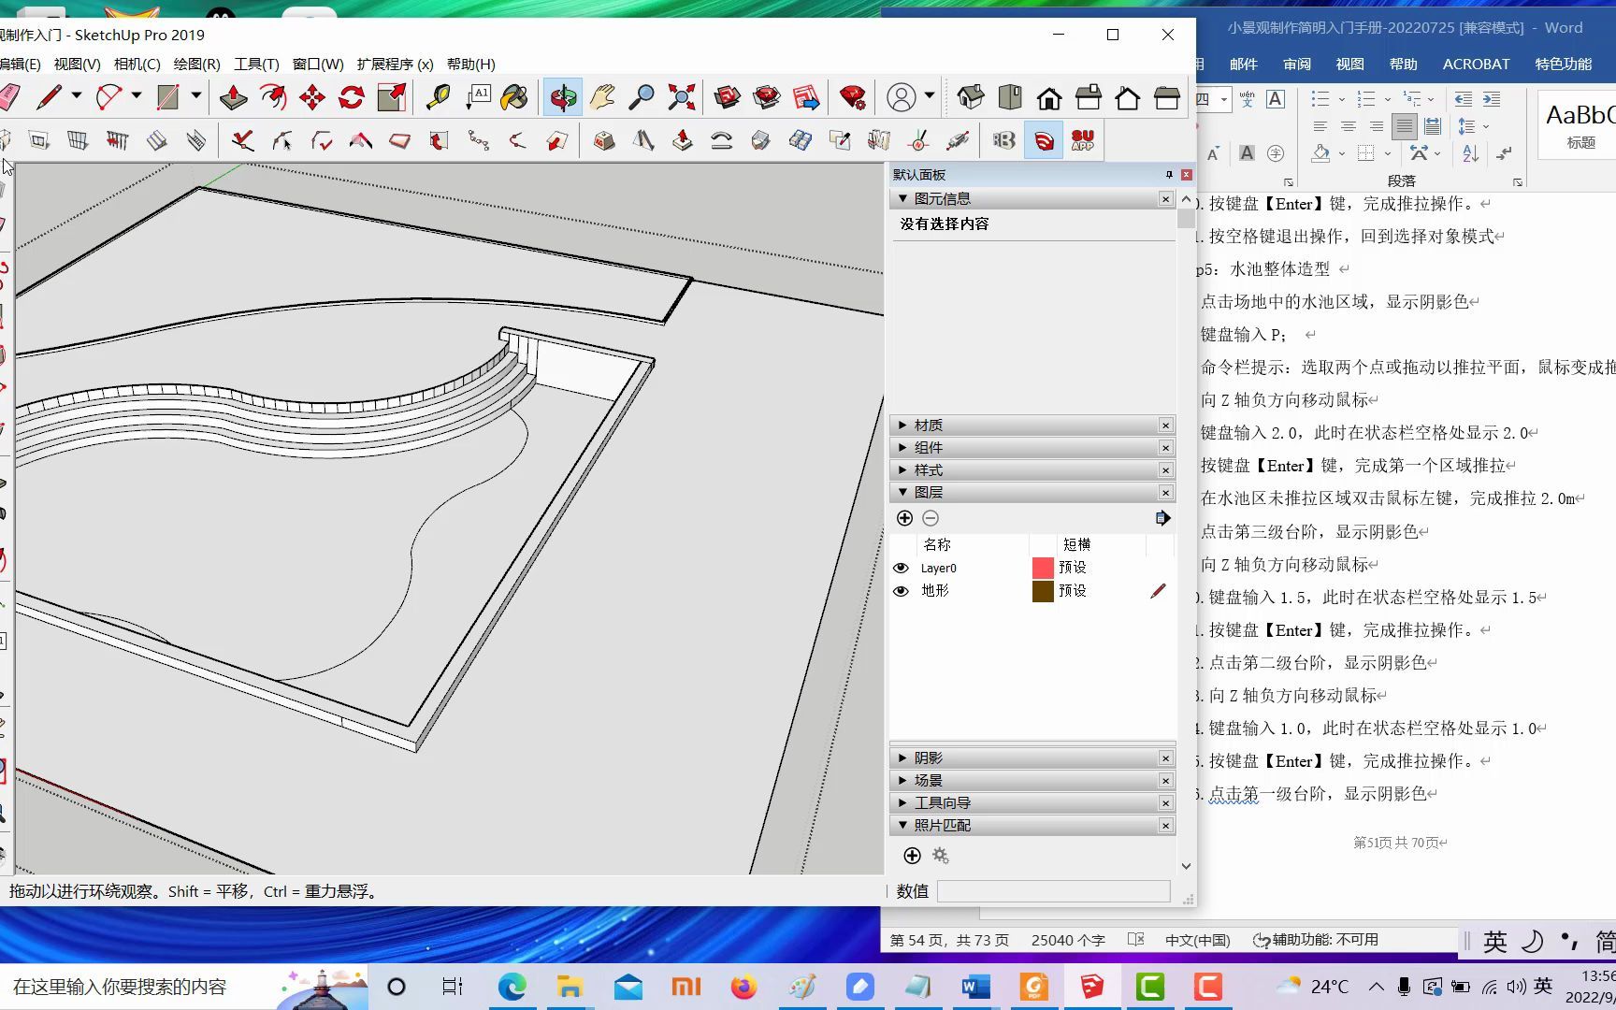Select the Move tool

[x=312, y=96]
